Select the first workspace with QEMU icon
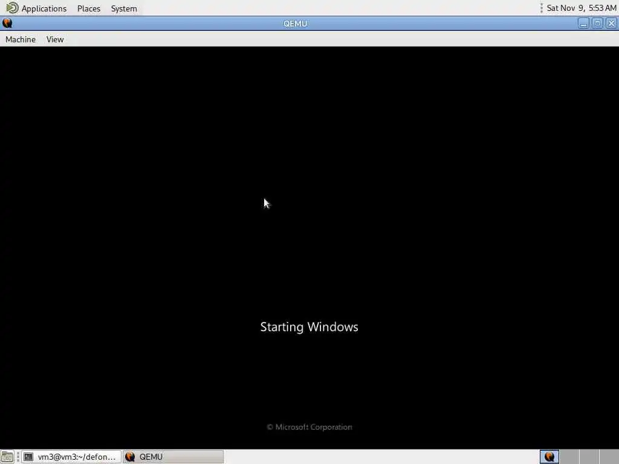This screenshot has height=464, width=619. coord(549,457)
